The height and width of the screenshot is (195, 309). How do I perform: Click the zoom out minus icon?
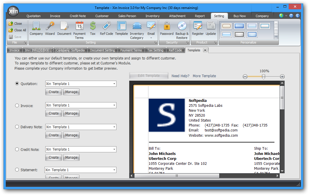[x=245, y=77]
